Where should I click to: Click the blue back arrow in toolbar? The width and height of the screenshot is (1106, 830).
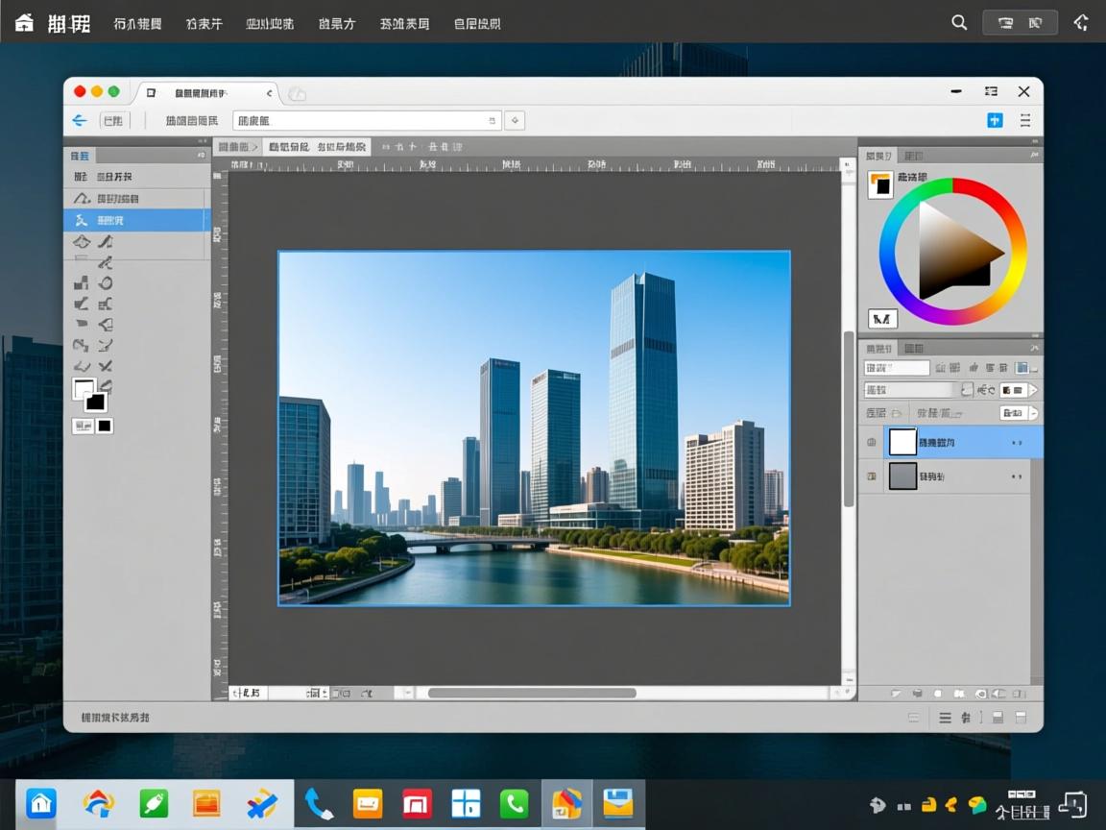click(80, 120)
